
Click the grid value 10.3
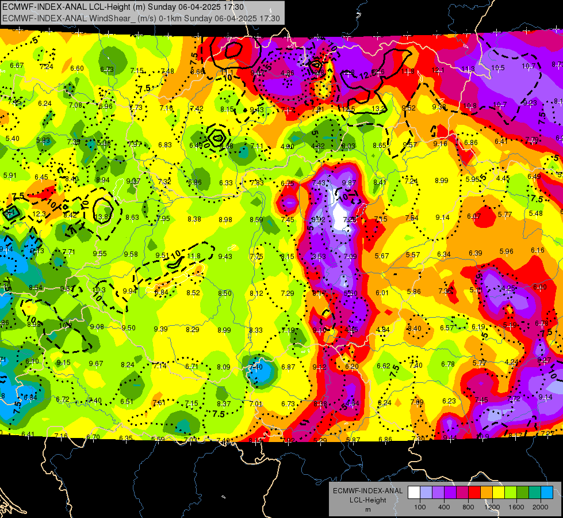click(99, 290)
